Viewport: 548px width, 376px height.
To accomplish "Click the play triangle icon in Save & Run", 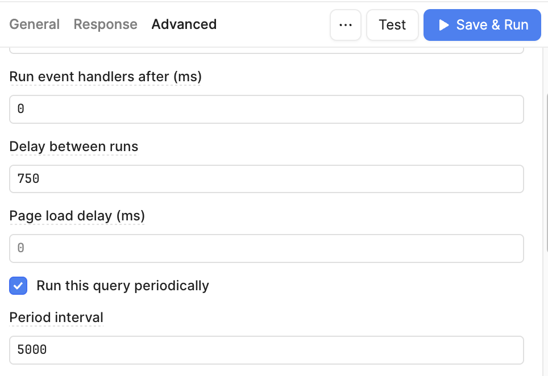I will (443, 25).
